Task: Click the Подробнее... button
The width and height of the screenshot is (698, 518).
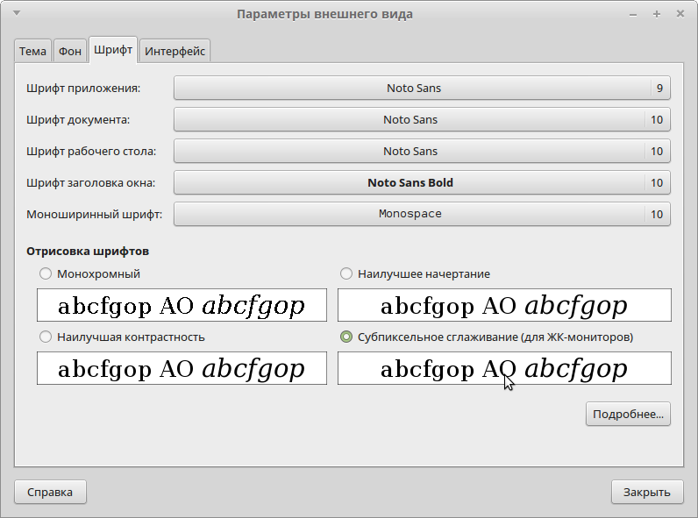Action: [x=628, y=414]
